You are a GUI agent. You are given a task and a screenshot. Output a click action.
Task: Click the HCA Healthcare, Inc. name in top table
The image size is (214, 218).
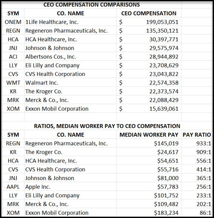click(x=51, y=39)
